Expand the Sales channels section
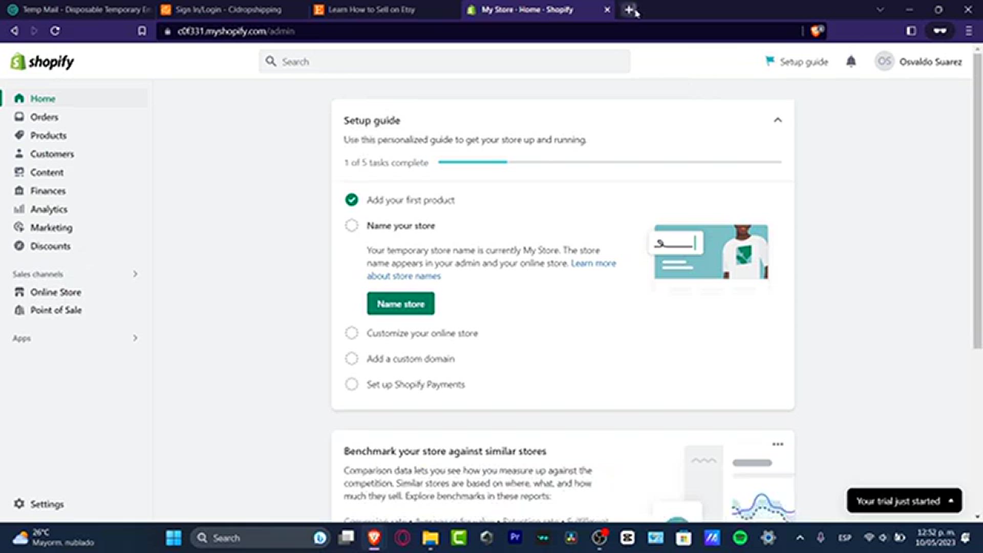The width and height of the screenshot is (983, 553). [x=135, y=274]
